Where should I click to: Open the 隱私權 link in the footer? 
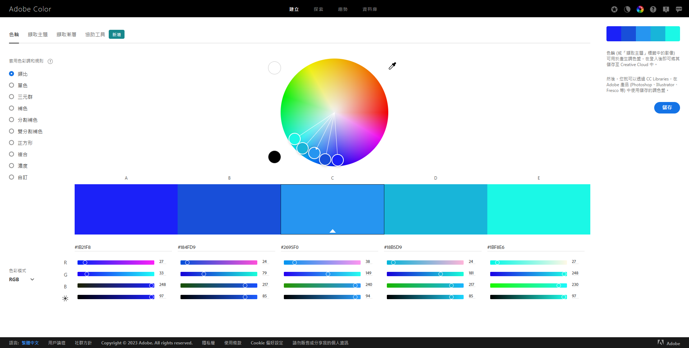[x=208, y=343]
